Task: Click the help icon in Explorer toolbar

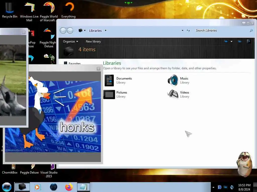Action: click(249, 41)
